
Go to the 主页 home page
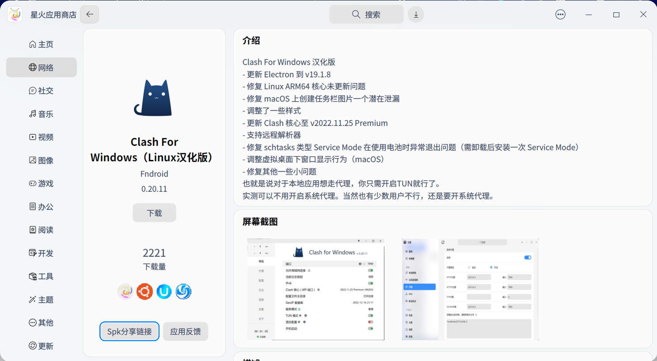pos(41,44)
